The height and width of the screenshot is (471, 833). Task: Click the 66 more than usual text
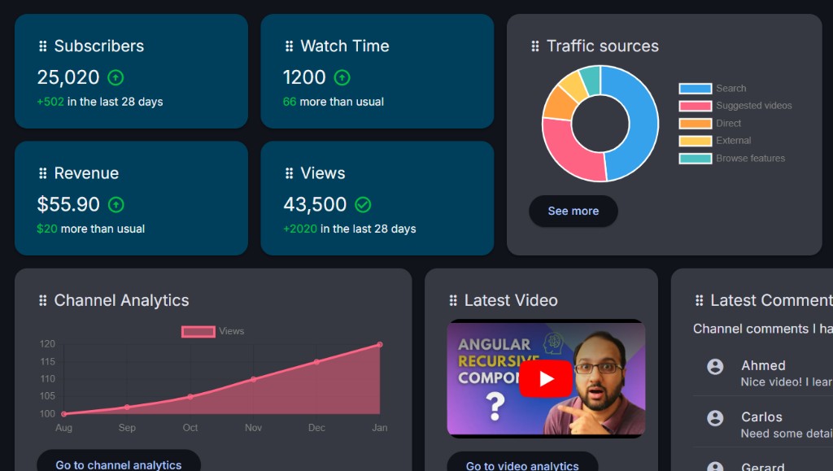click(333, 102)
